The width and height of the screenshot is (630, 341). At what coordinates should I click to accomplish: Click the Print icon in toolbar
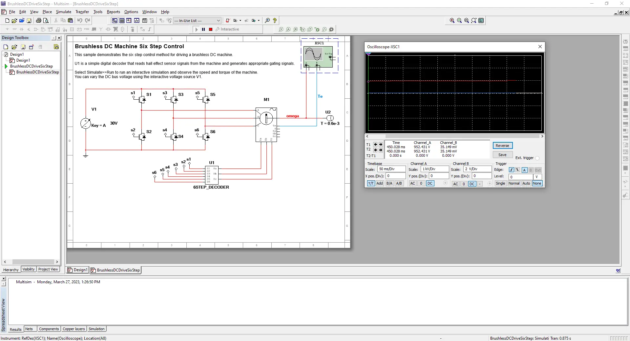point(38,21)
